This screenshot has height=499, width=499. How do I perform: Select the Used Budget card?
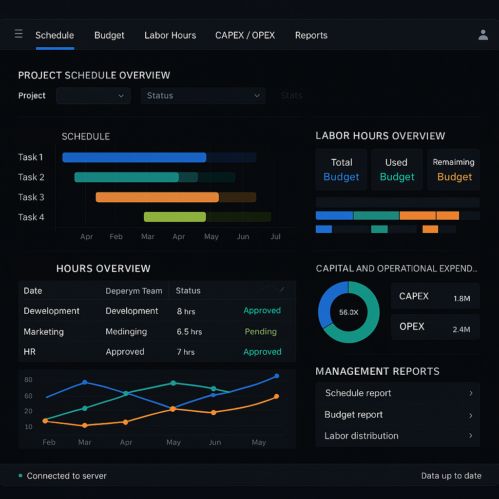click(x=397, y=170)
